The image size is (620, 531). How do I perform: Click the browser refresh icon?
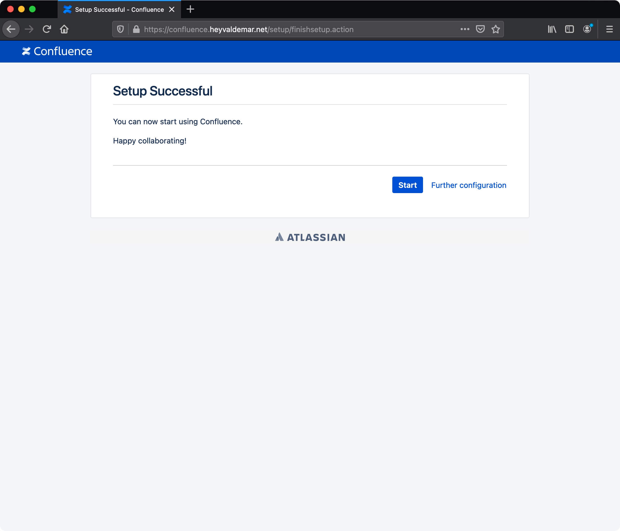click(47, 29)
